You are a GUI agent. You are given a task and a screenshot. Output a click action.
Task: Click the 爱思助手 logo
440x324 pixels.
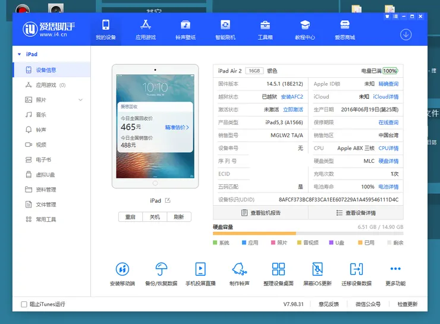(x=49, y=29)
